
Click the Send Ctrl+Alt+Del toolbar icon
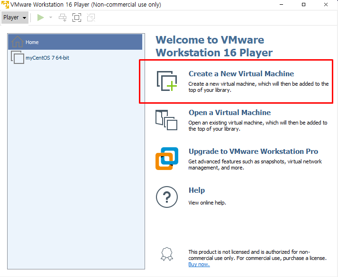[x=63, y=18]
